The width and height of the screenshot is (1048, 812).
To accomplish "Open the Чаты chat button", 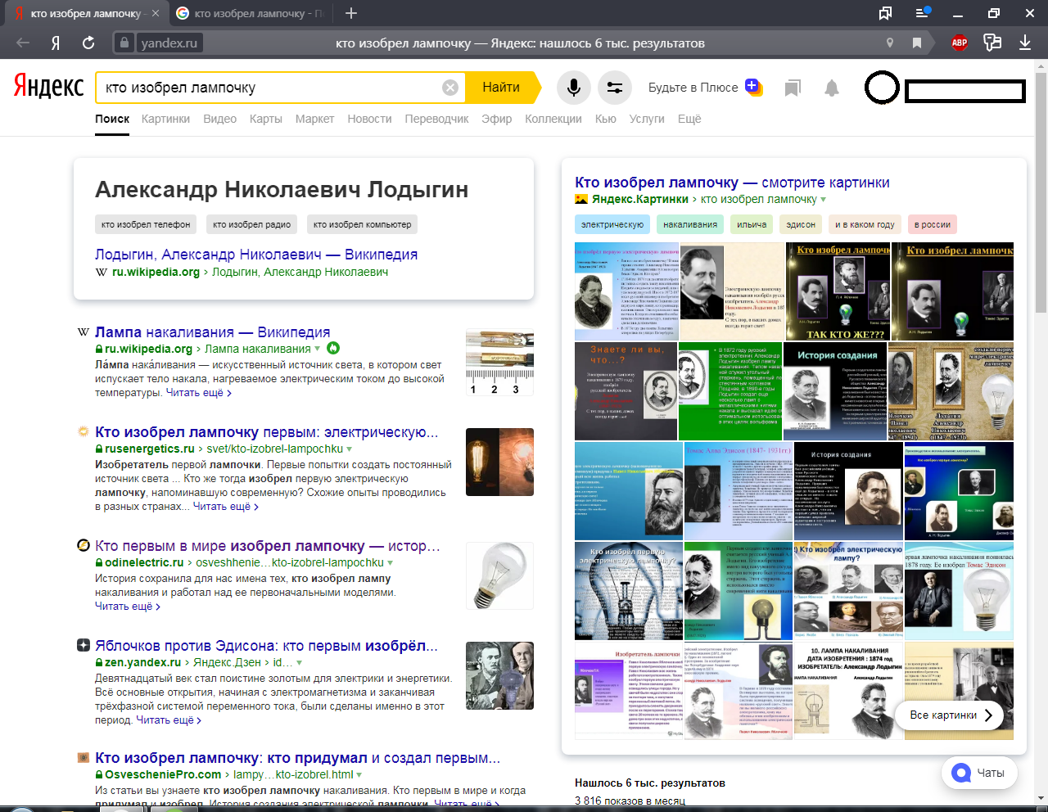I will (979, 773).
